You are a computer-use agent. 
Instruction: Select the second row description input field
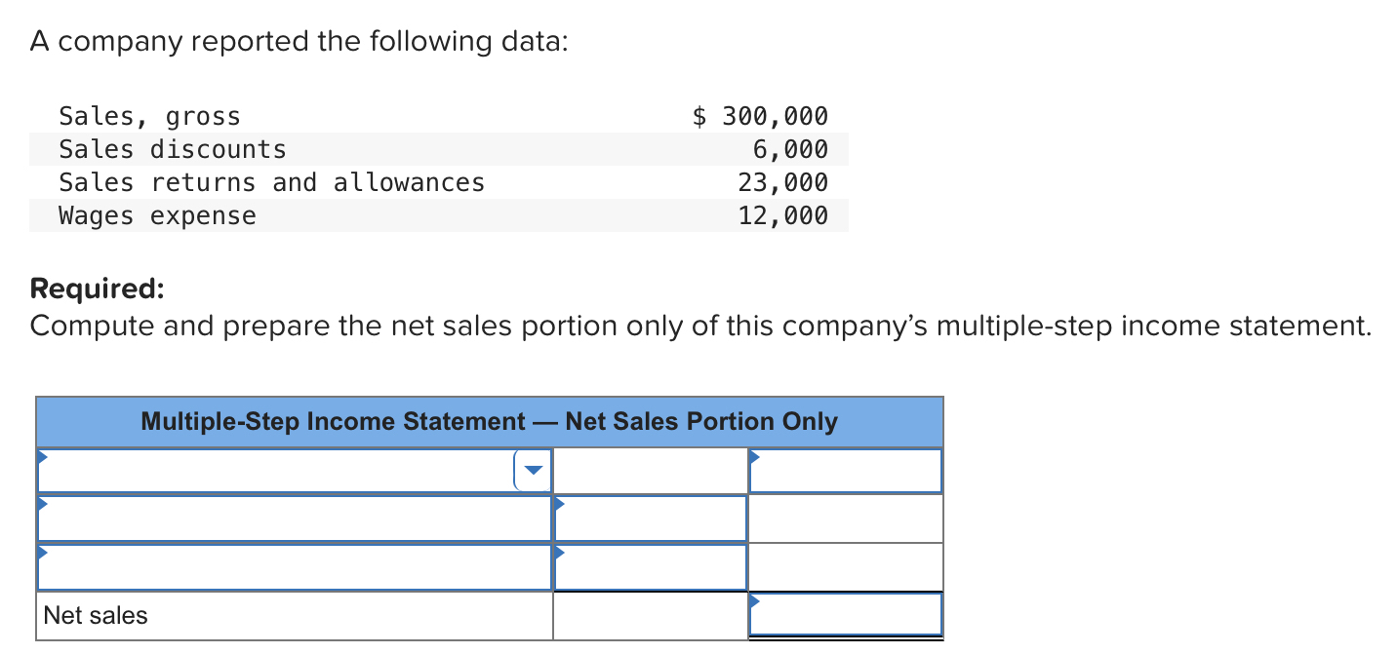click(293, 517)
